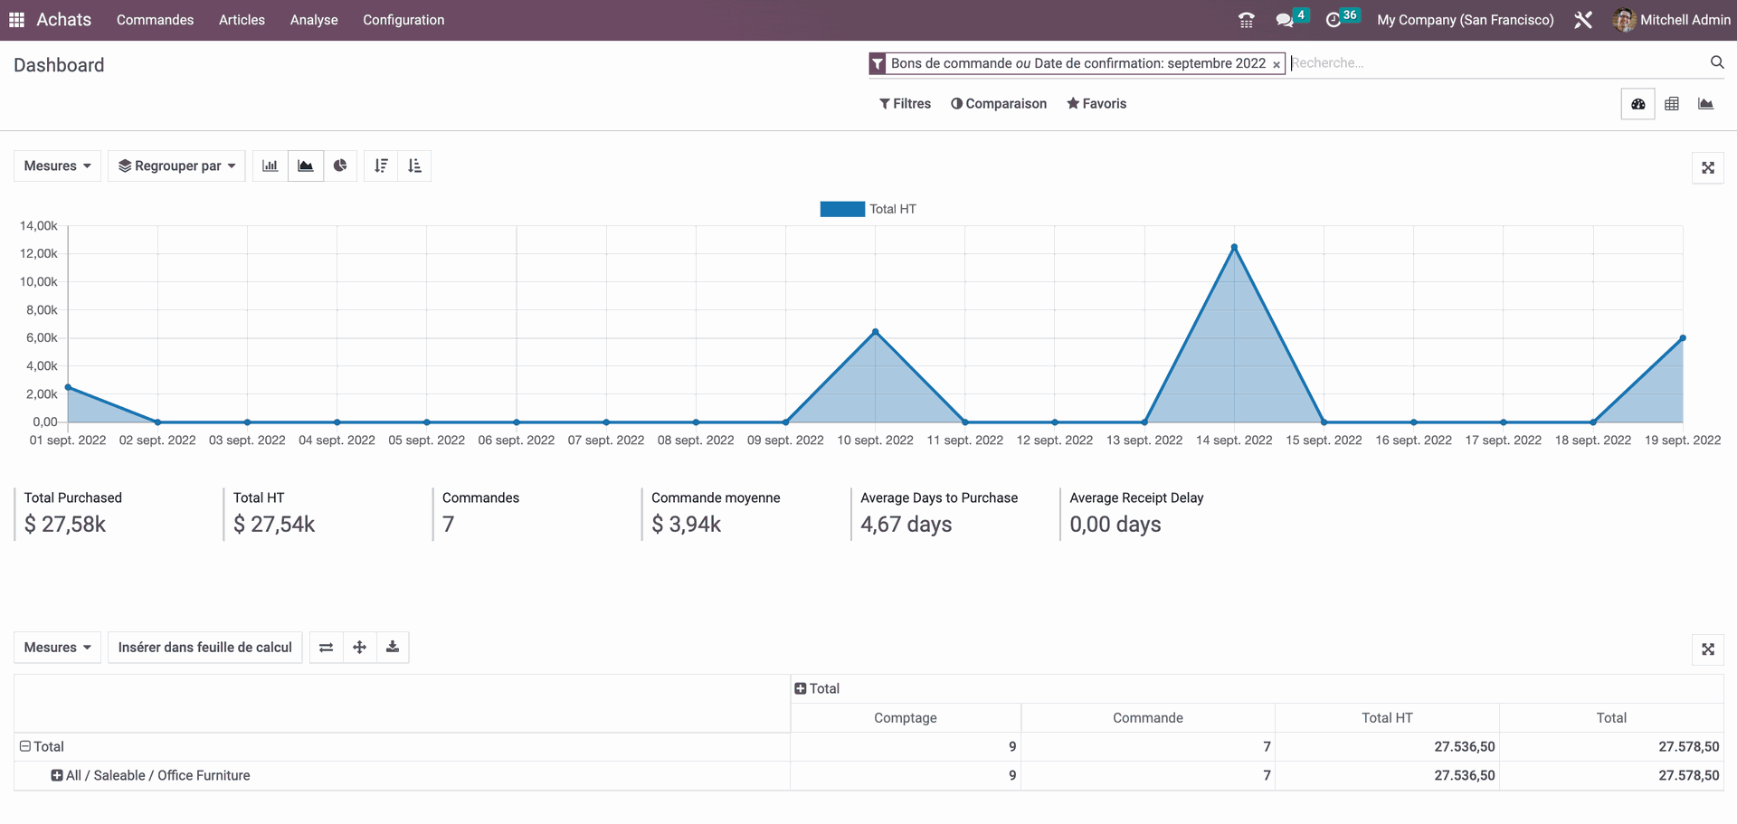Click the flip axis pivot icon
The image size is (1737, 824).
tap(327, 648)
